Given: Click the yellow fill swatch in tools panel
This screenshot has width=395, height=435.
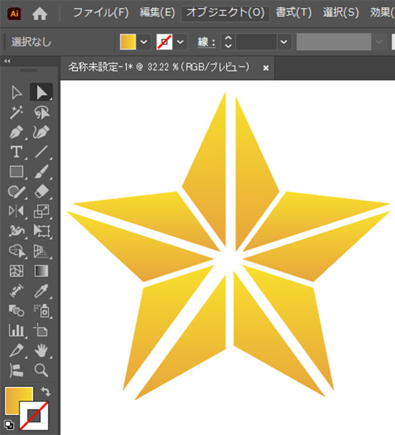Looking at the screenshot, I should [16, 400].
